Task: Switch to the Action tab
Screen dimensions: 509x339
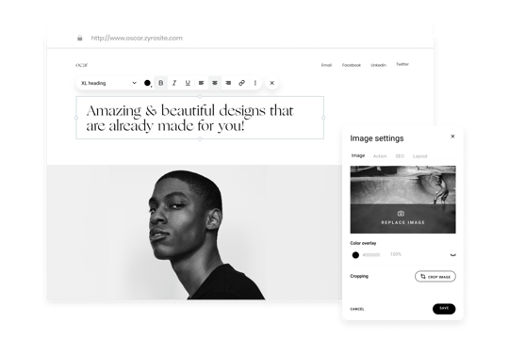Action: click(380, 156)
